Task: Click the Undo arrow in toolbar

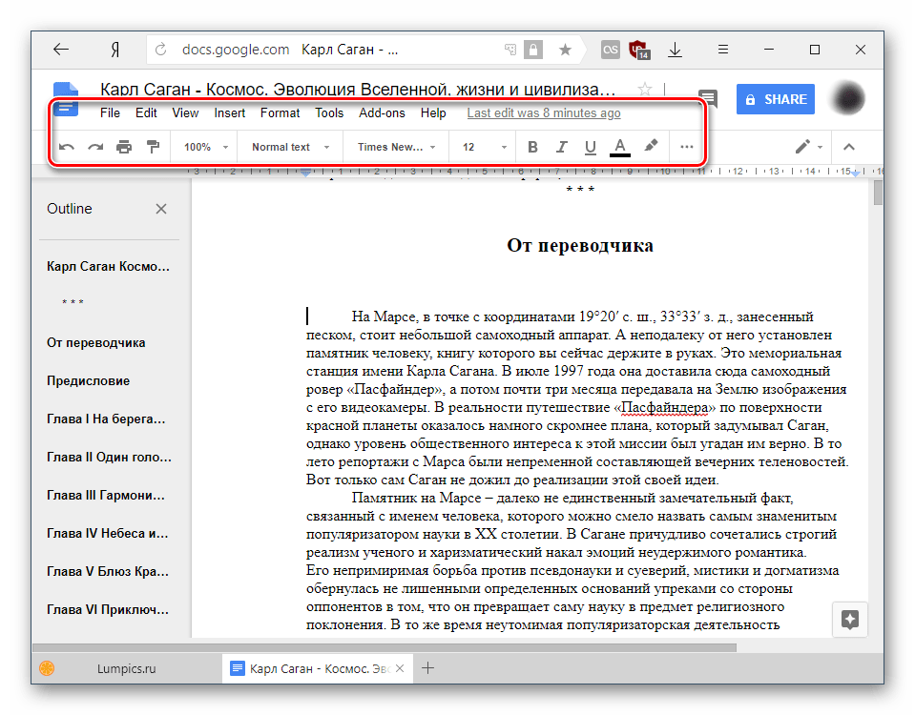Action: point(67,147)
